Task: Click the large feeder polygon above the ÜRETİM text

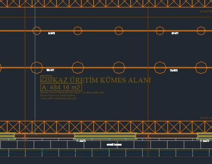Action: pos(78,67)
